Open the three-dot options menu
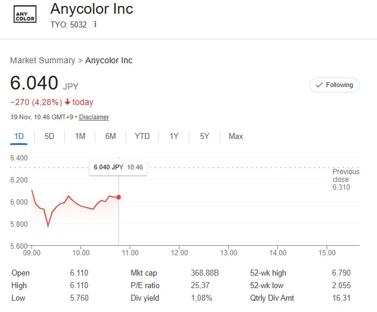This screenshot has width=377, height=312. 95,24
